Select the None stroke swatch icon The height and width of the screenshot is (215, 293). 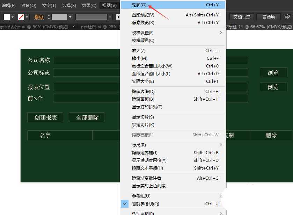click(x=21, y=17)
